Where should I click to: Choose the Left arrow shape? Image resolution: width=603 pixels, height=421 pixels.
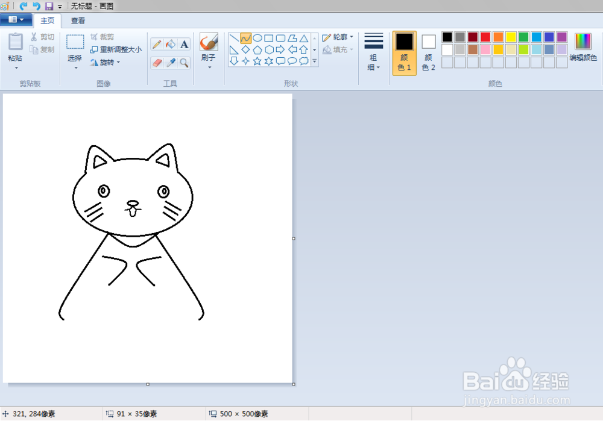(x=292, y=49)
